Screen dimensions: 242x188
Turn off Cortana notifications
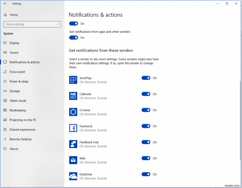coord(146,110)
